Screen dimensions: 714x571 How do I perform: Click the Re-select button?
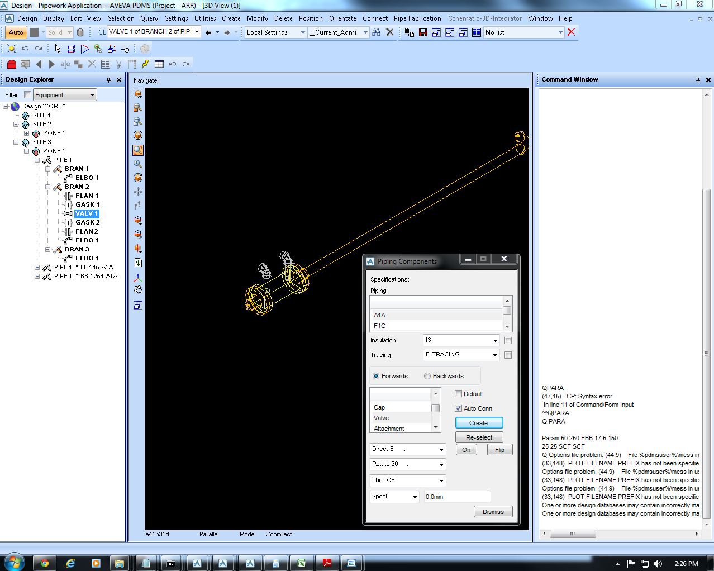pos(479,437)
